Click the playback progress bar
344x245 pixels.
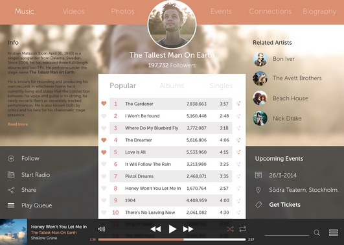172,240
